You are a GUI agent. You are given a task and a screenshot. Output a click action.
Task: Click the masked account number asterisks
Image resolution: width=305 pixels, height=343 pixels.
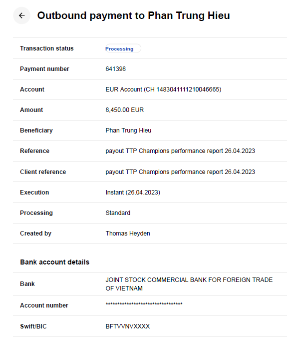(x=144, y=305)
